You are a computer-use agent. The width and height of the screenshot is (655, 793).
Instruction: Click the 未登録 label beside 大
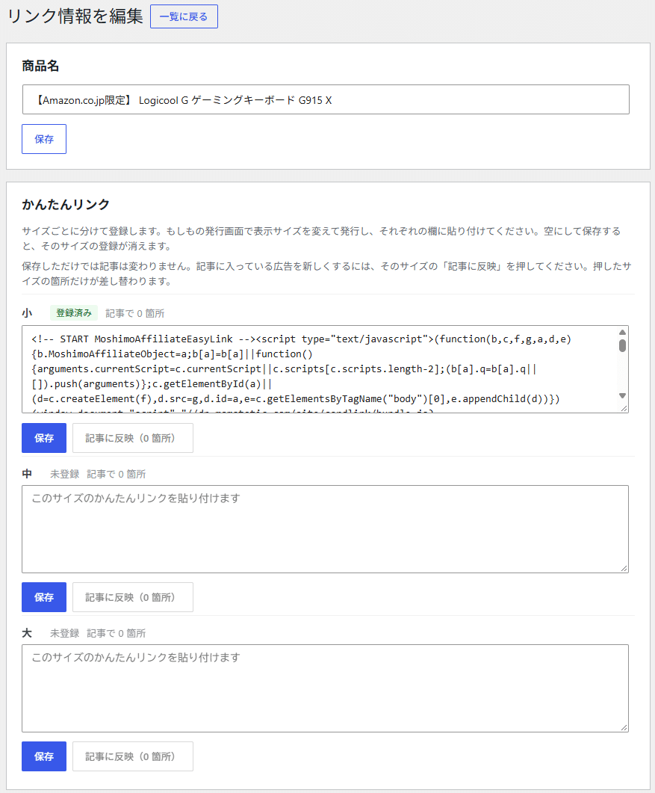(65, 633)
